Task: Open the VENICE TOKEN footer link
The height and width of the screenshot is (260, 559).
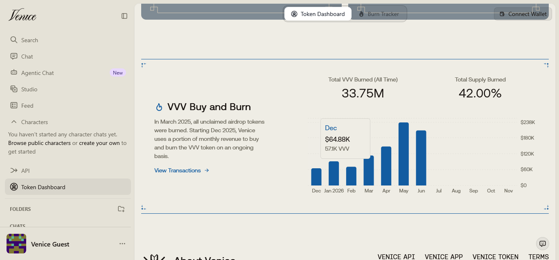Action: click(x=496, y=257)
